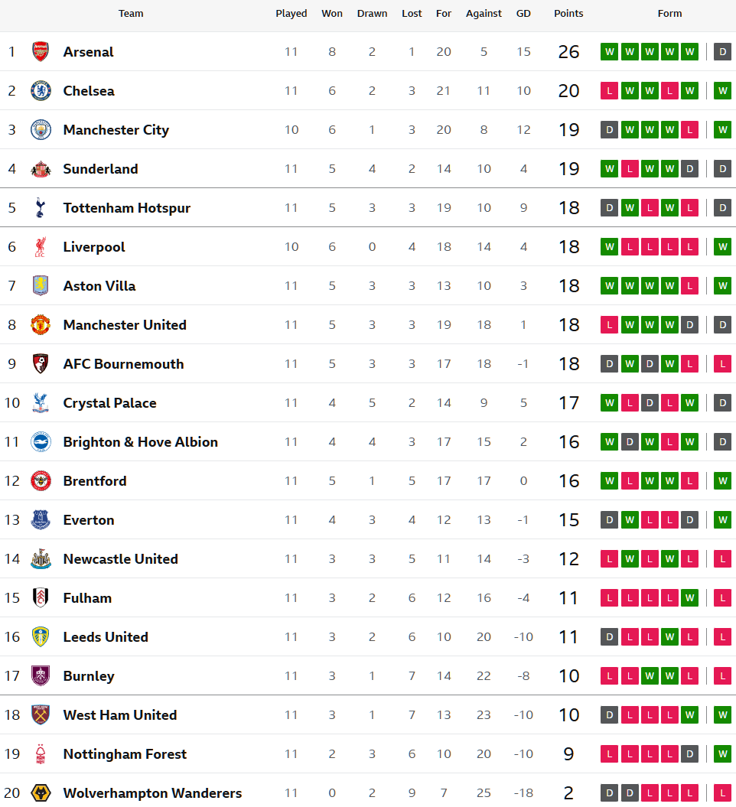The width and height of the screenshot is (736, 807).
Task: Click the Liverpool club crest
Action: [41, 247]
